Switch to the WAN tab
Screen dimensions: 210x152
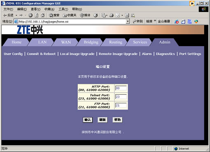(x=66, y=42)
